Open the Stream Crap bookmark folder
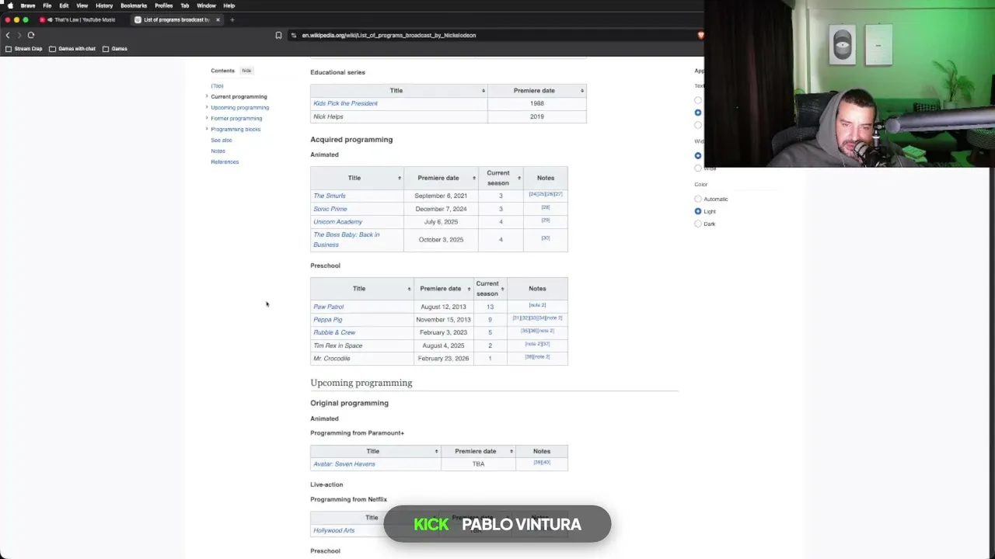Screen dimensions: 995x559 24,49
